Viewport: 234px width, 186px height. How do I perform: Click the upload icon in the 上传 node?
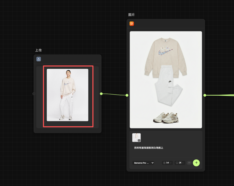39,59
